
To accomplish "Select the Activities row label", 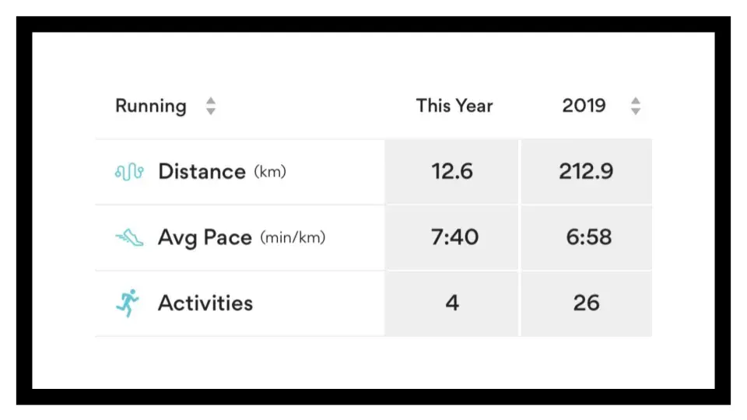I will [x=205, y=303].
